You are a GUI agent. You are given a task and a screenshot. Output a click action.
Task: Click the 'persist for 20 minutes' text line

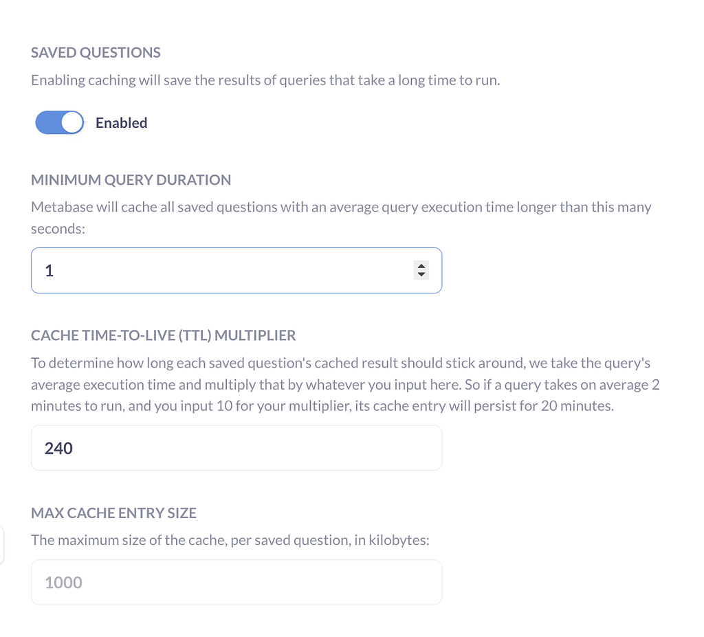[322, 405]
